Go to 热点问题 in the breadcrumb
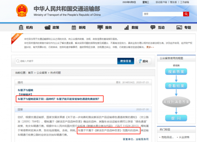197x142 pixels. [x=55, y=73]
